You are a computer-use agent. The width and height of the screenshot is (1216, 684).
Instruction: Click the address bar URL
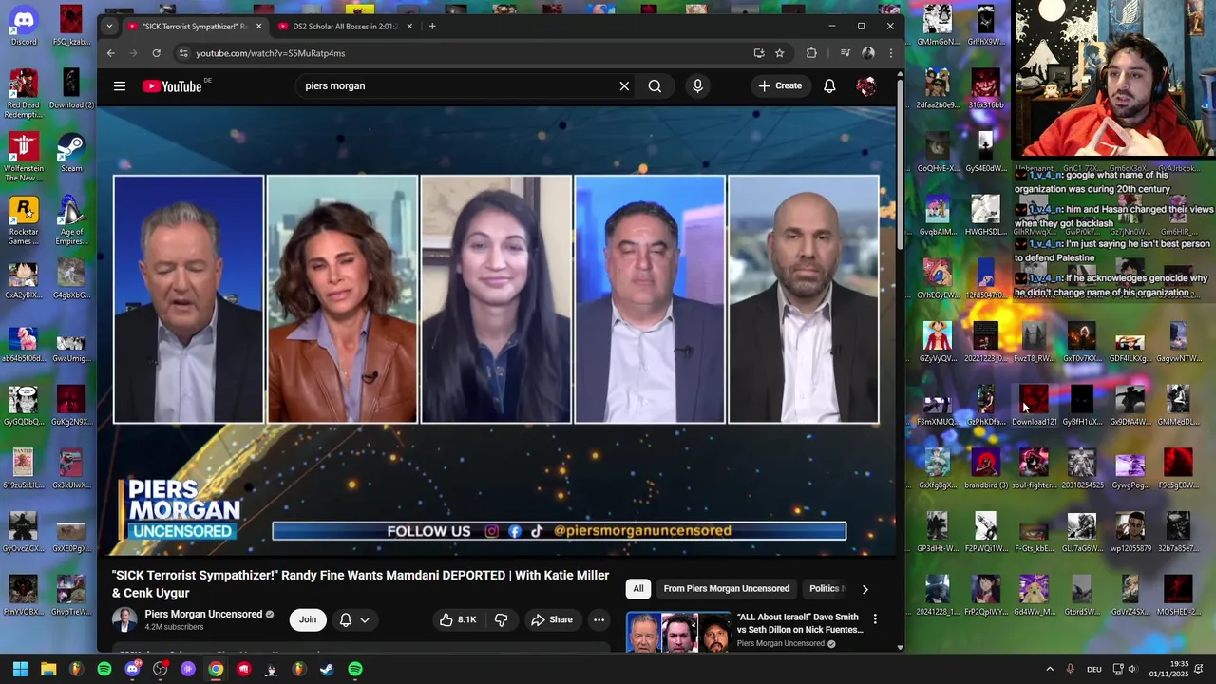coord(271,53)
